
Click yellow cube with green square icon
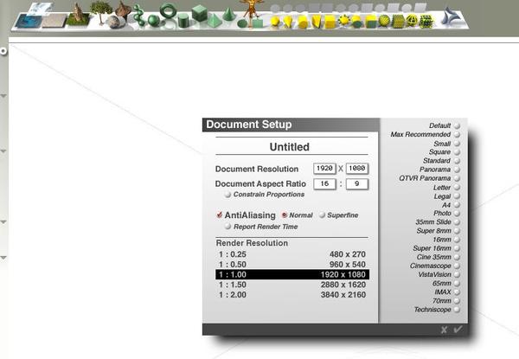coord(371,22)
